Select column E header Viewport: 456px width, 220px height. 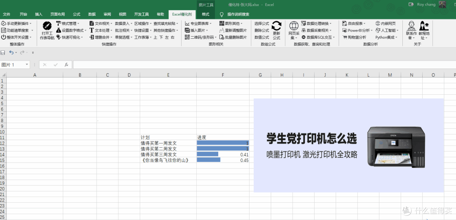coord(168,75)
